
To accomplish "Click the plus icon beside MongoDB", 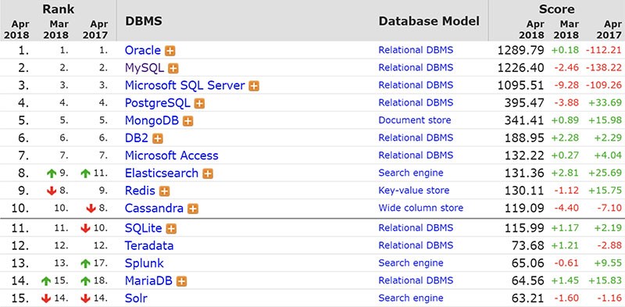I will 187,121.
